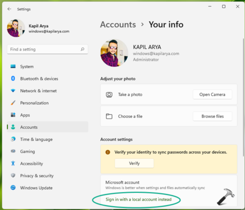Go to Accessibility settings
This screenshot has width=245, height=210.
point(48,163)
